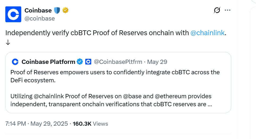The height and width of the screenshot is (139, 256).
Task: Click the May 29 date in the quoted post
Action: (157, 62)
